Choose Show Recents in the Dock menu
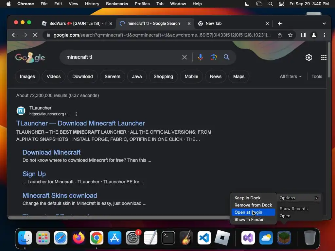Image resolution: width=335 pixels, height=251 pixels. [x=299, y=209]
